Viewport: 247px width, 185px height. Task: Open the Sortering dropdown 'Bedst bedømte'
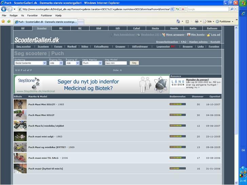pyautogui.click(x=30, y=63)
